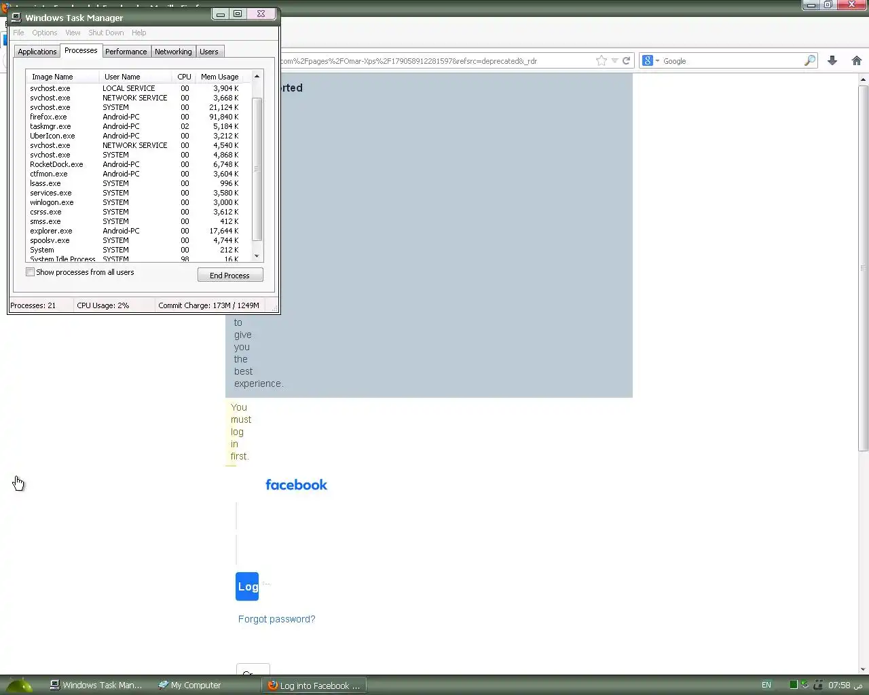Sort processes by Mem Usage column
The width and height of the screenshot is (869, 695).
pyautogui.click(x=219, y=77)
